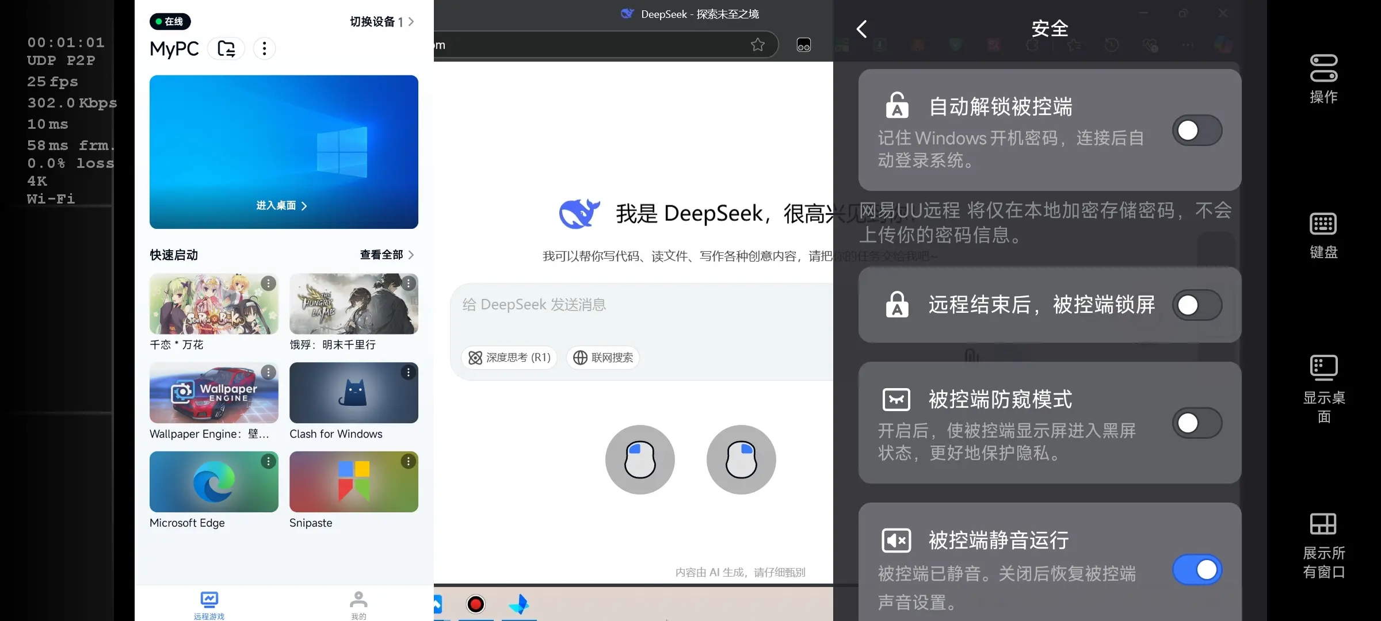Open the 键盘 keyboard button
The height and width of the screenshot is (621, 1381).
coord(1323,236)
